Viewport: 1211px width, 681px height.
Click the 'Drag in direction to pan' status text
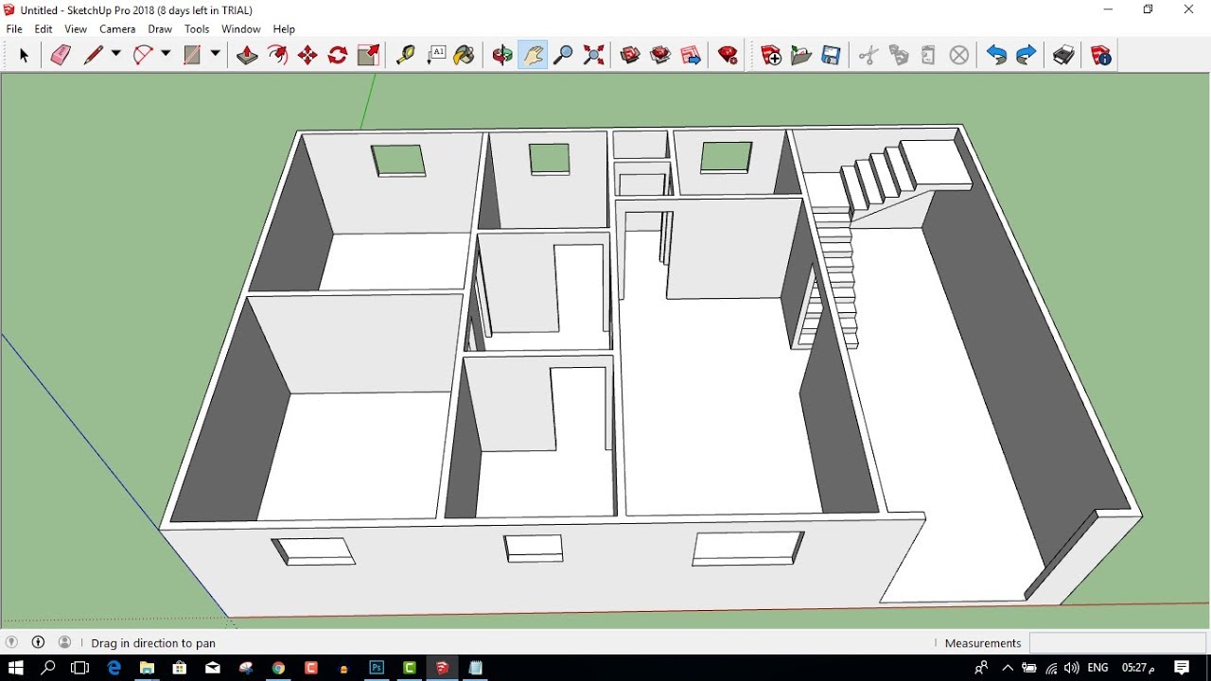[153, 643]
